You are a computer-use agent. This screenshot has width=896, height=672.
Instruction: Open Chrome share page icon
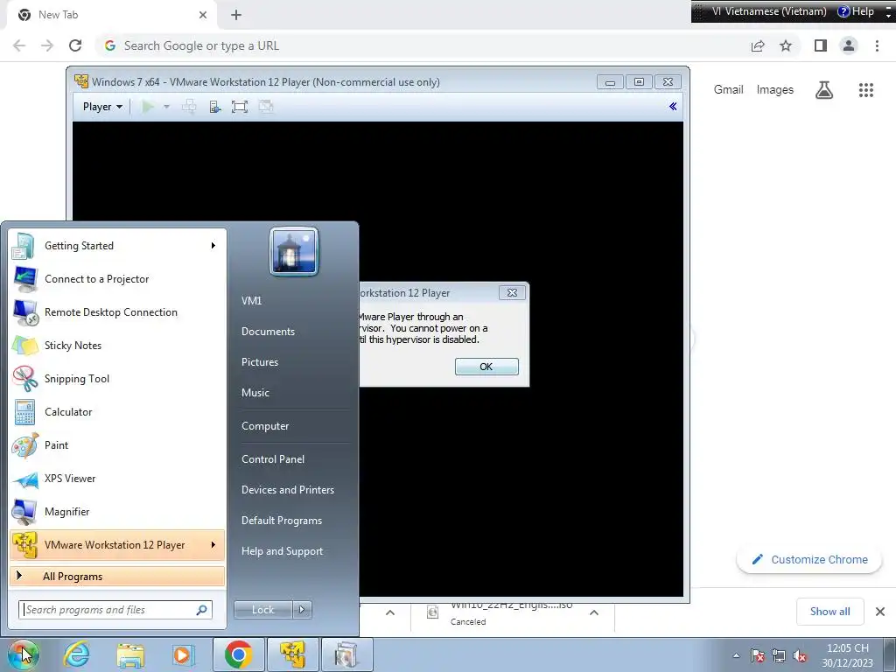758,45
